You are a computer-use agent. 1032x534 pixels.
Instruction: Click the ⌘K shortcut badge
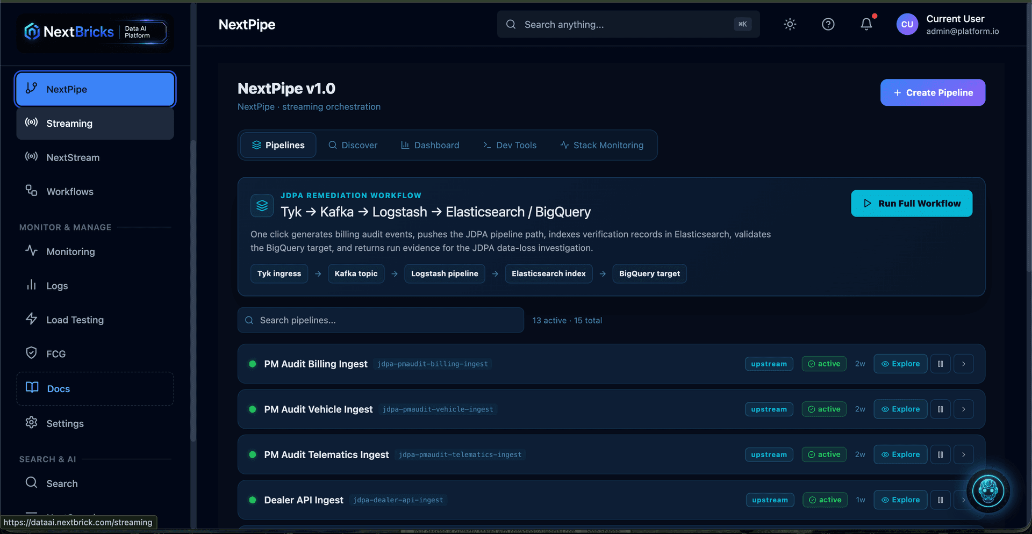coord(743,24)
